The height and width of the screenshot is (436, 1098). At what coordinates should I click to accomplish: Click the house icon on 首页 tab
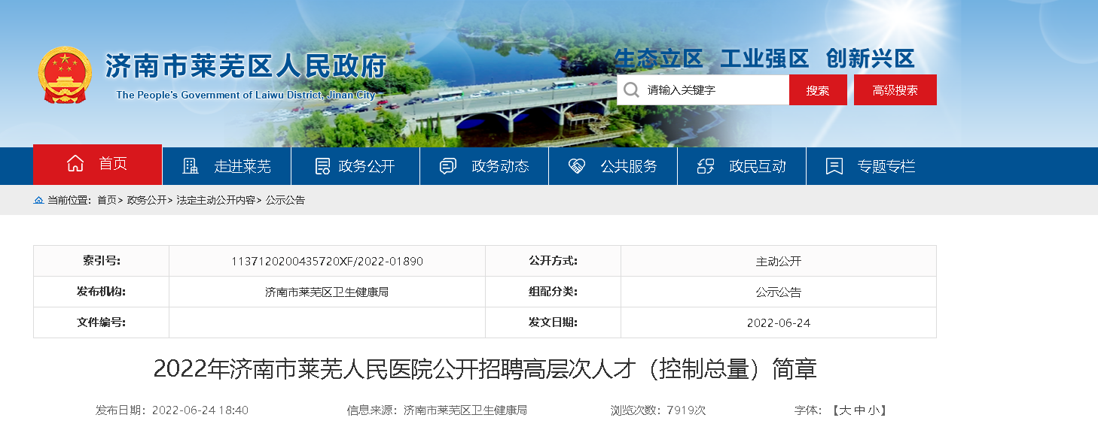(x=75, y=164)
